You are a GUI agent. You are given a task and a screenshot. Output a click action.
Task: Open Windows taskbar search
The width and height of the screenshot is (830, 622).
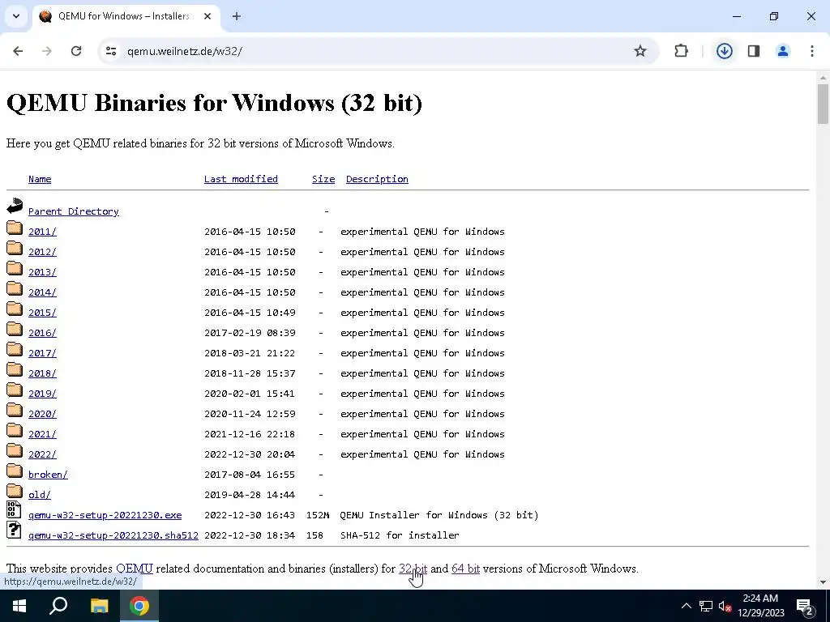click(58, 606)
